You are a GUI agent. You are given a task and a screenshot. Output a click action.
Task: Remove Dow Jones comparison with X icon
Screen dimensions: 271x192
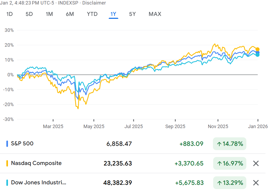[x=256, y=183]
